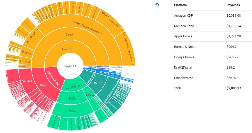Screen dimensions: 252x133
Task: Select the Google Books row label in table
Action: pos(184,57)
